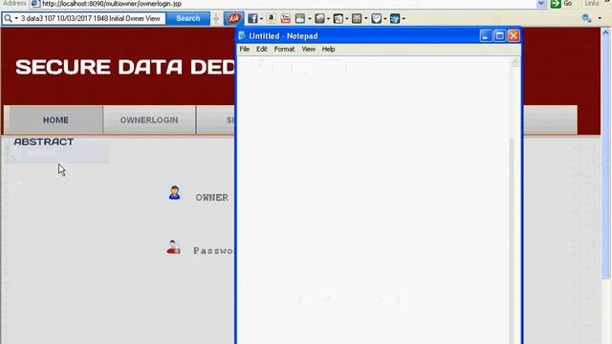The image size is (612, 344).
Task: Click the Notepad title bar icon
Action: [x=242, y=35]
